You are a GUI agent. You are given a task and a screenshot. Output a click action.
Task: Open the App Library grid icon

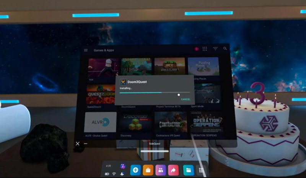click(201, 170)
